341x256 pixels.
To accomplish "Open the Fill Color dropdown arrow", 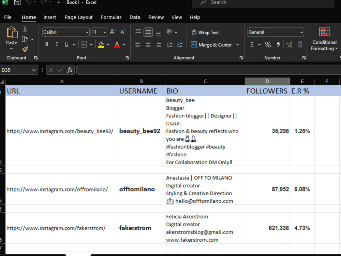I will 108,45.
